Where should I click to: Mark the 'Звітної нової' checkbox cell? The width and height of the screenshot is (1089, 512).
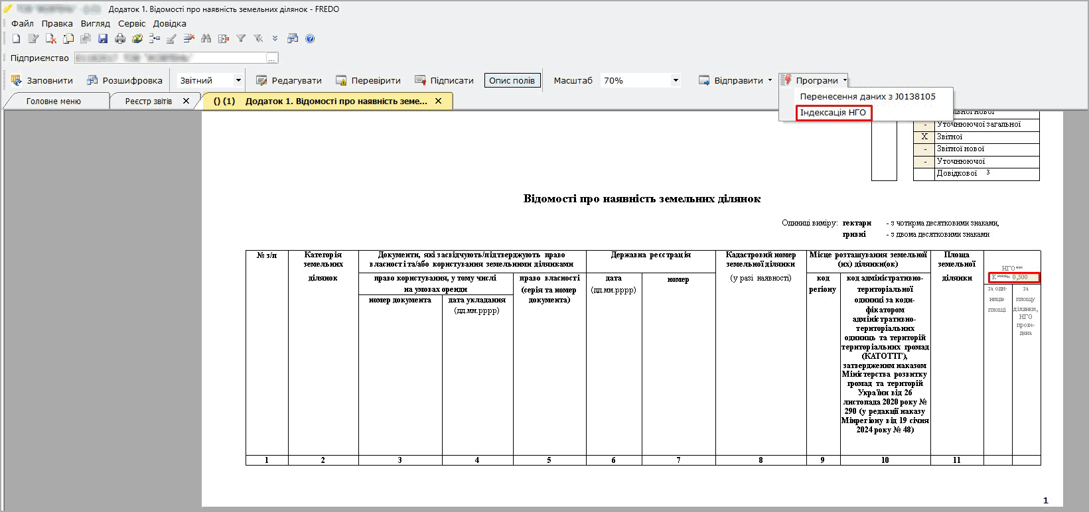pos(924,149)
